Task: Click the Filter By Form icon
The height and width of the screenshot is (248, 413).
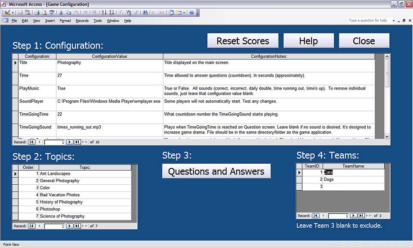Action: 128,13
